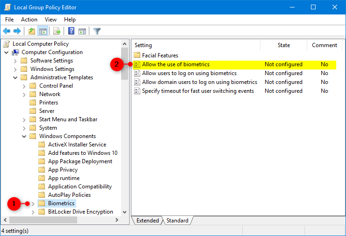346x236 pixels.
Task: Click the Export List toolbar icon
Action: 57,31
